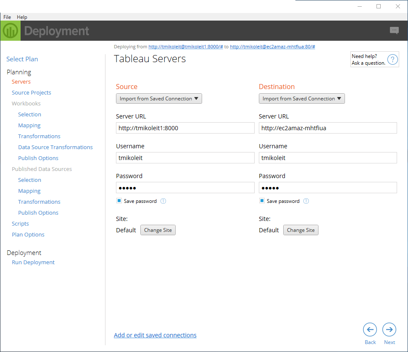Click Change Site button under Source
408x352 pixels.
[158, 230]
